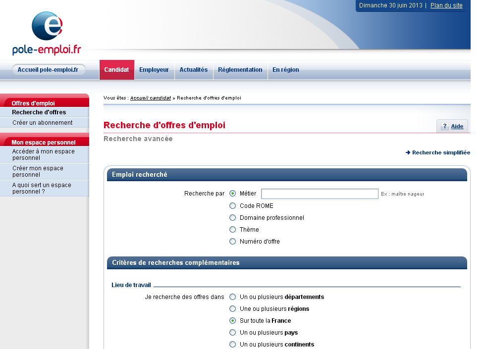Open Créer un abonnement in sidebar
The image size is (484, 349).
(42, 122)
